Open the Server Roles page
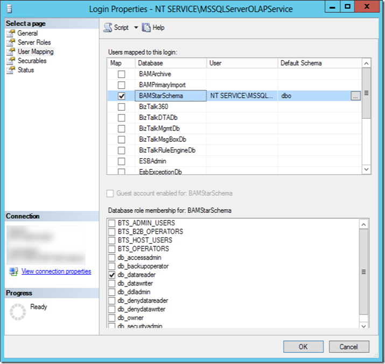 pos(34,42)
